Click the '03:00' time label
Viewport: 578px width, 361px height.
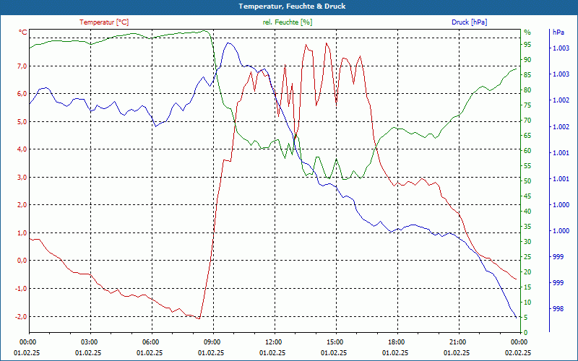tap(89, 342)
